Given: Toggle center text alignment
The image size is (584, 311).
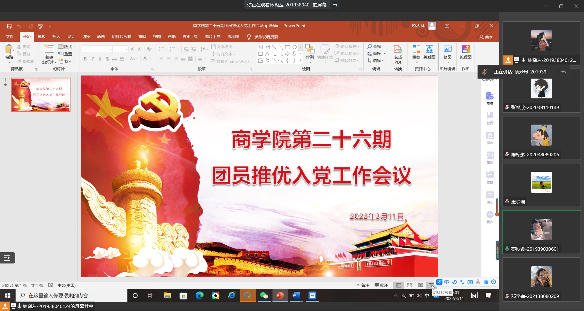Looking at the screenshot, I should [169, 59].
